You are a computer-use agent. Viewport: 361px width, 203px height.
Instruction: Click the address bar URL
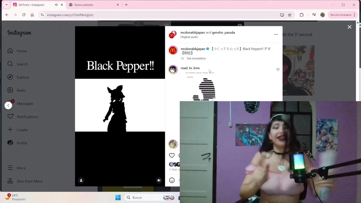pyautogui.click(x=70, y=15)
